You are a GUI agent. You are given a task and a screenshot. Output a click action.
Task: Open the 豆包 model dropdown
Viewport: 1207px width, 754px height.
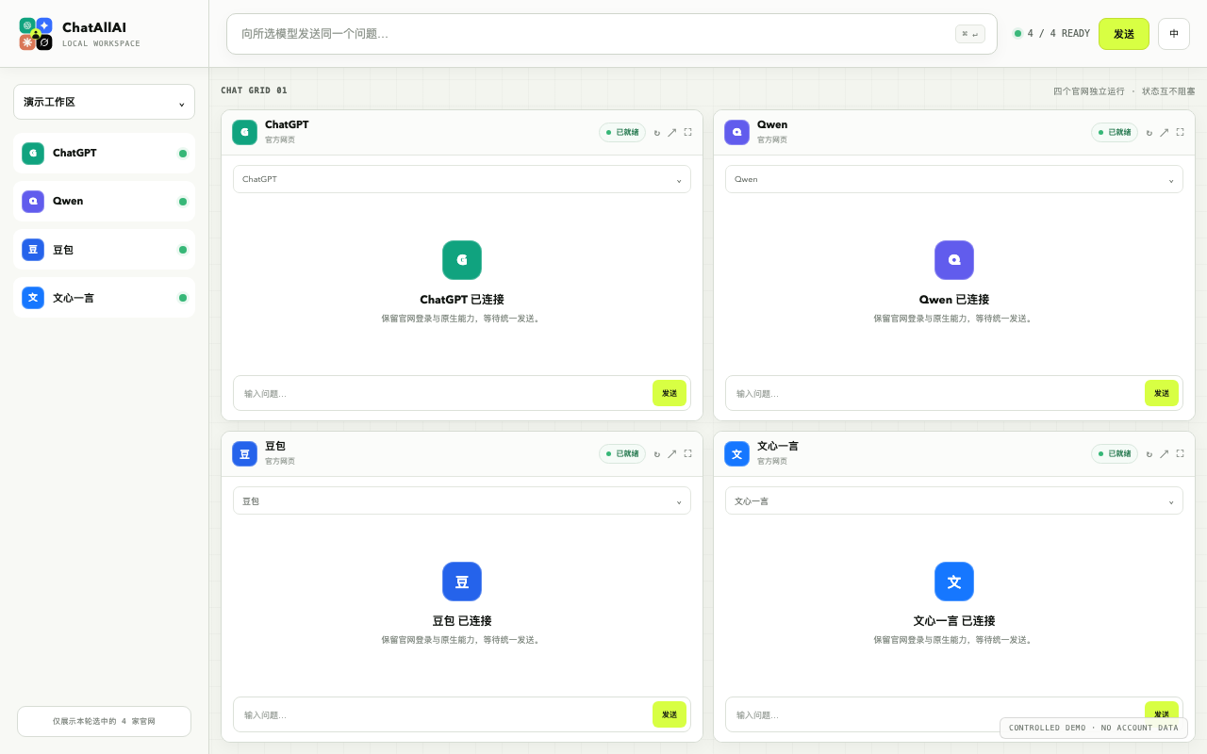(x=462, y=500)
